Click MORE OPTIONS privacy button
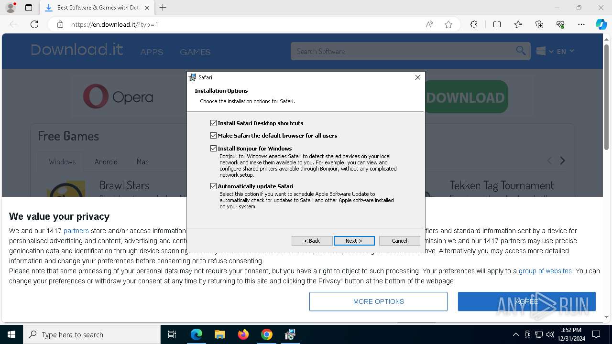Screen dimensions: 612x344 point(378,301)
